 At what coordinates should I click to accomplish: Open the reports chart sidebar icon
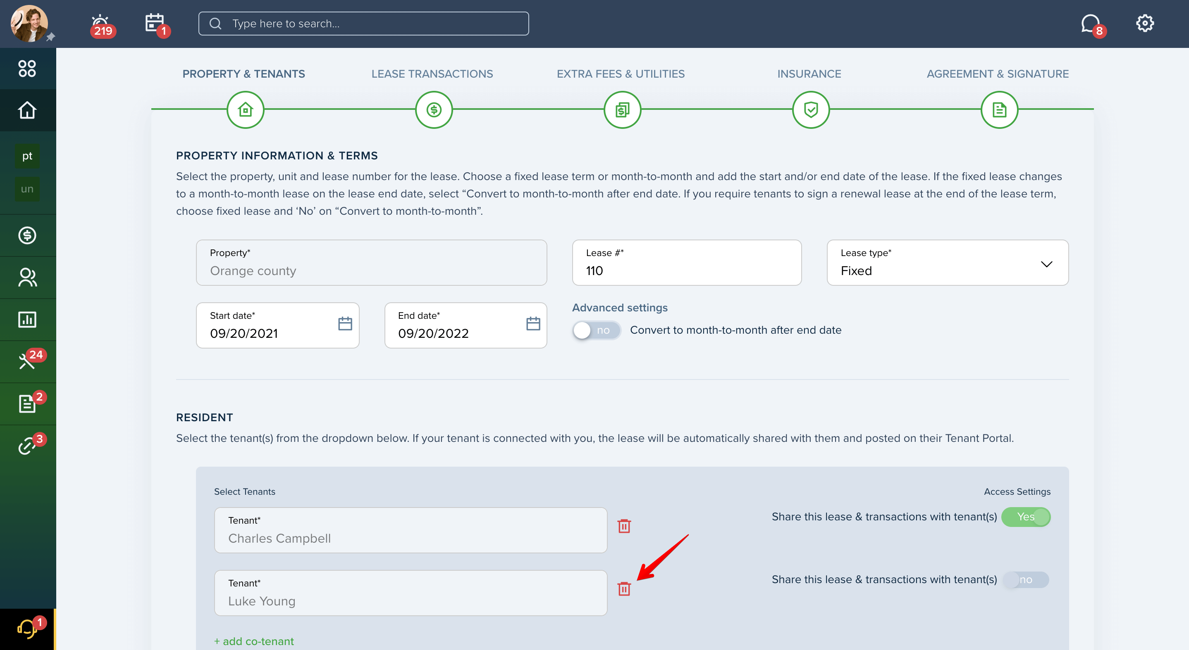pyautogui.click(x=27, y=319)
